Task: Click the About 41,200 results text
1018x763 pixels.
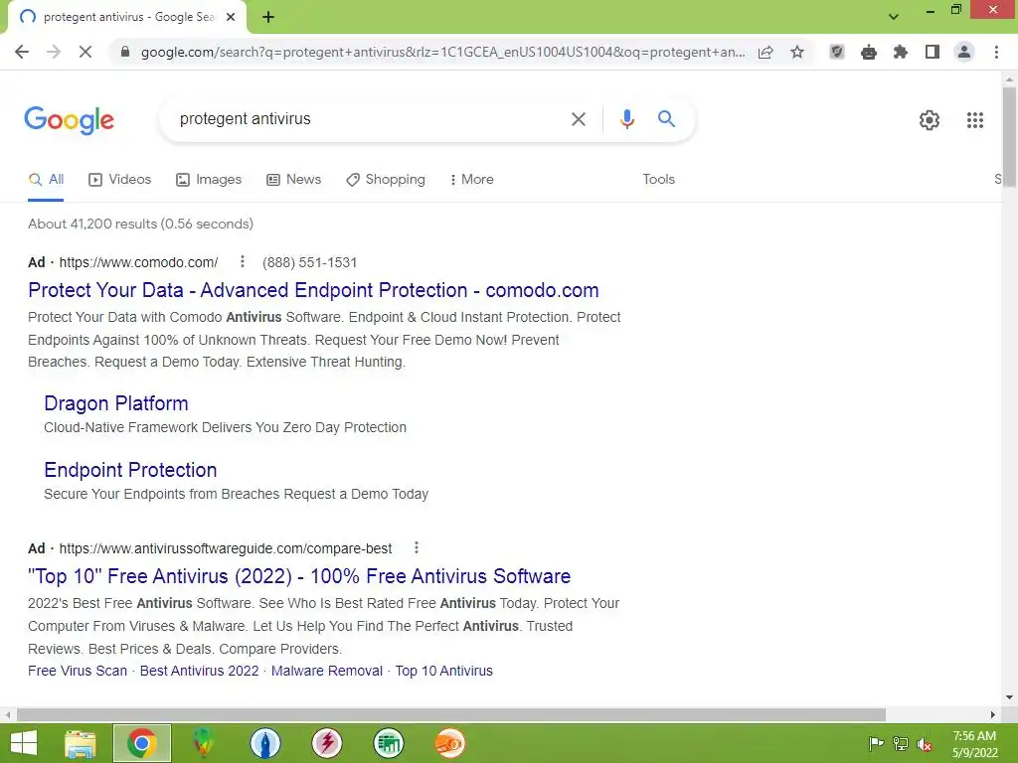Action: 141,224
